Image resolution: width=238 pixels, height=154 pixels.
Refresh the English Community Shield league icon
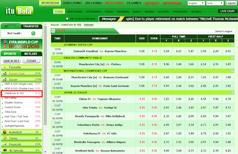click(232, 58)
